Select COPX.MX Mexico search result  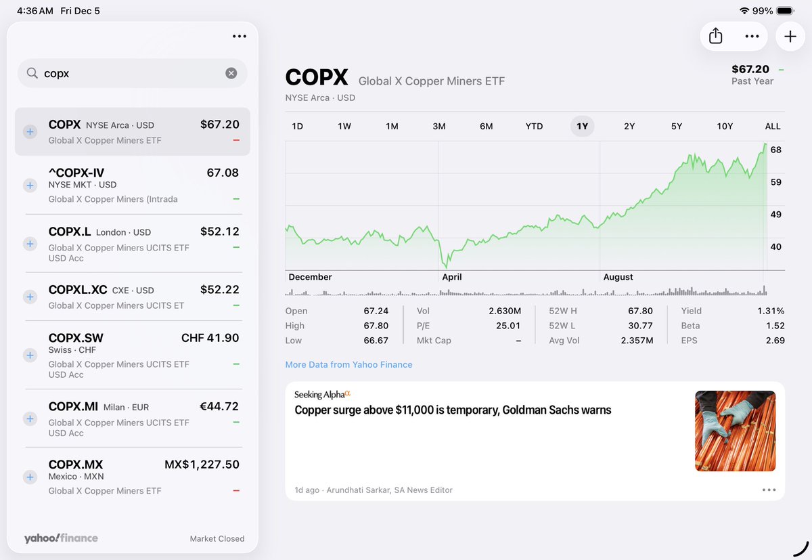(133, 477)
